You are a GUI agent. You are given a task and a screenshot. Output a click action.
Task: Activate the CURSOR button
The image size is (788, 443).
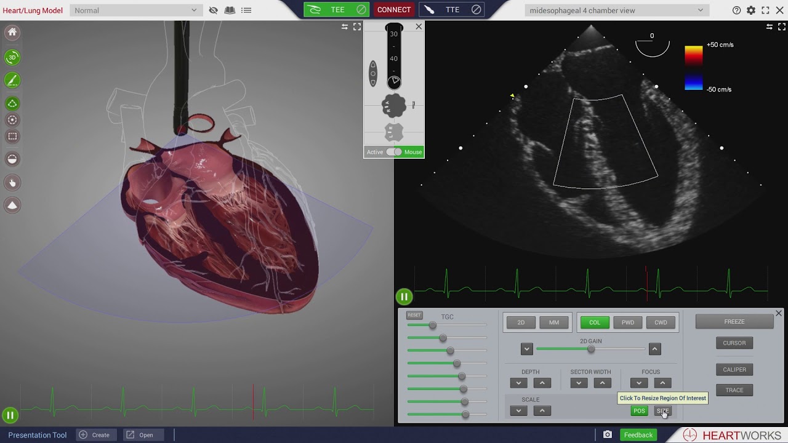[734, 343]
